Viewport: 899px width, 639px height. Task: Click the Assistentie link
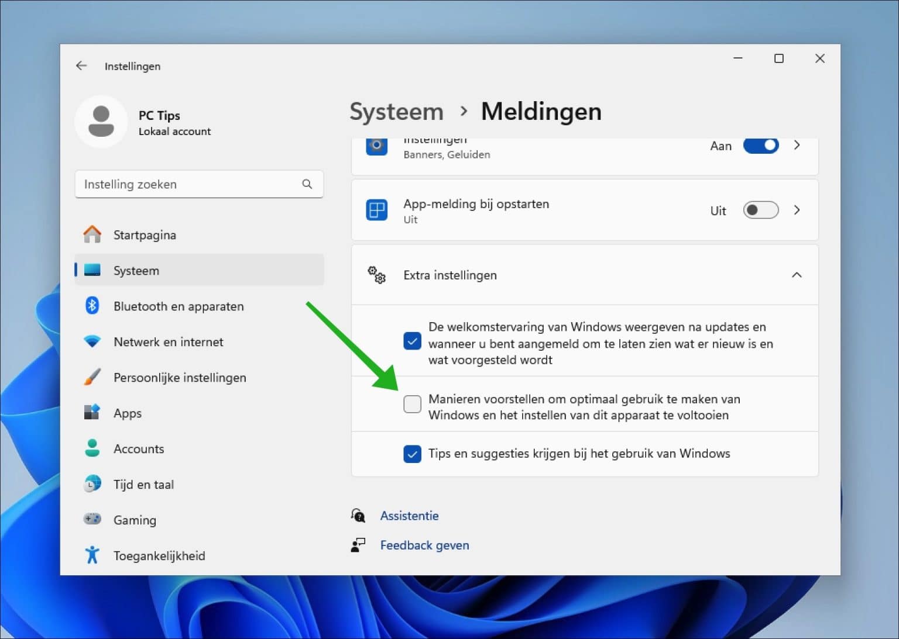pos(409,515)
